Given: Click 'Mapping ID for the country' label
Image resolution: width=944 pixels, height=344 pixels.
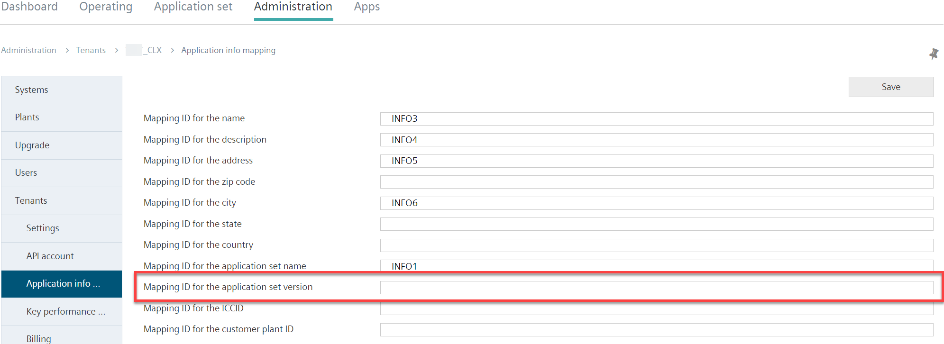Looking at the screenshot, I should (198, 245).
